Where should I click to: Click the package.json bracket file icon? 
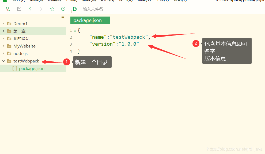pos(15,68)
